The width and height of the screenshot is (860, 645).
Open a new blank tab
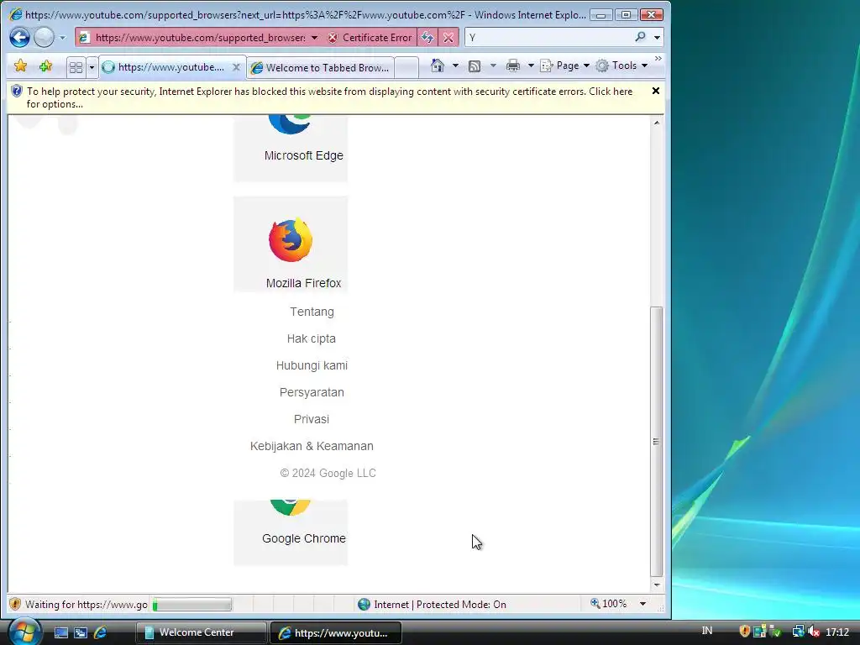tap(406, 67)
